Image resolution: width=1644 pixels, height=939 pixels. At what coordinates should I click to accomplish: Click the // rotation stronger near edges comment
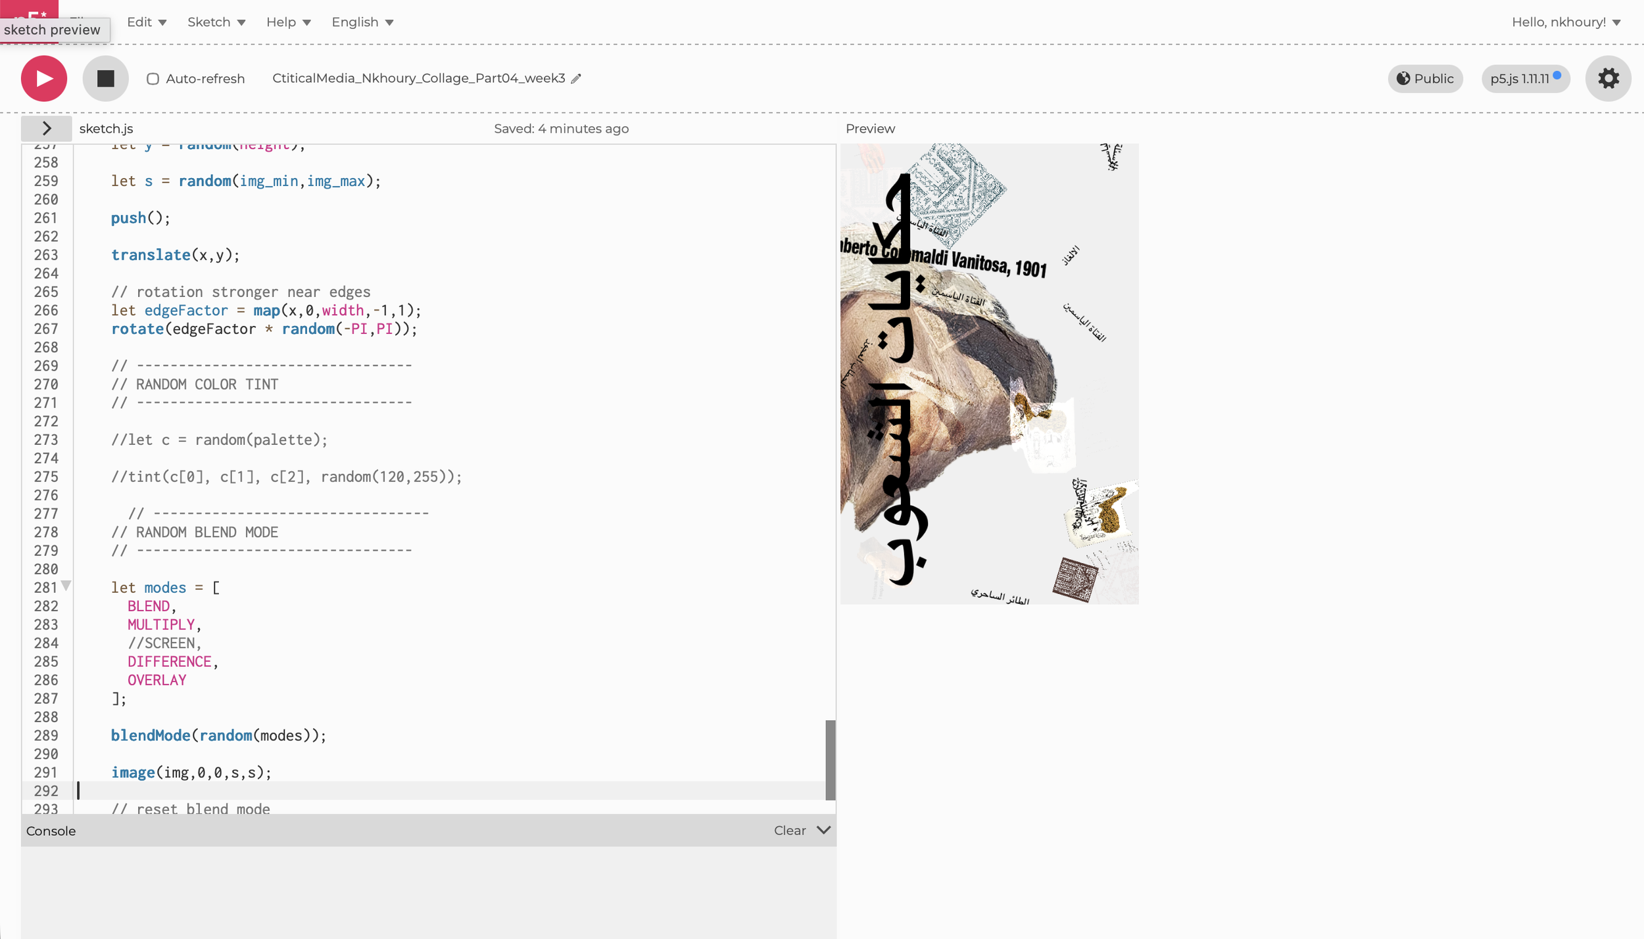[x=240, y=292]
